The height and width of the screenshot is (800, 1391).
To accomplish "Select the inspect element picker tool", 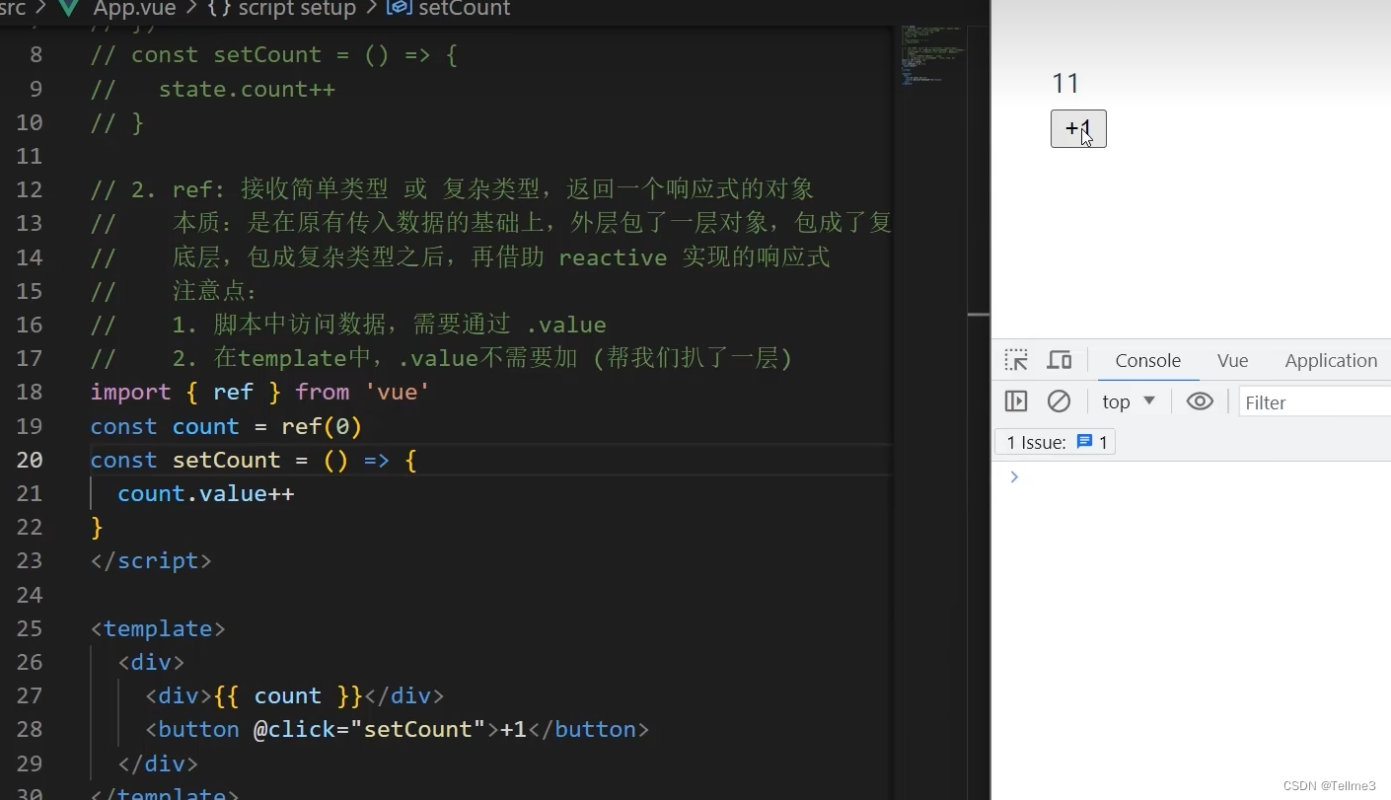I will (x=1016, y=360).
